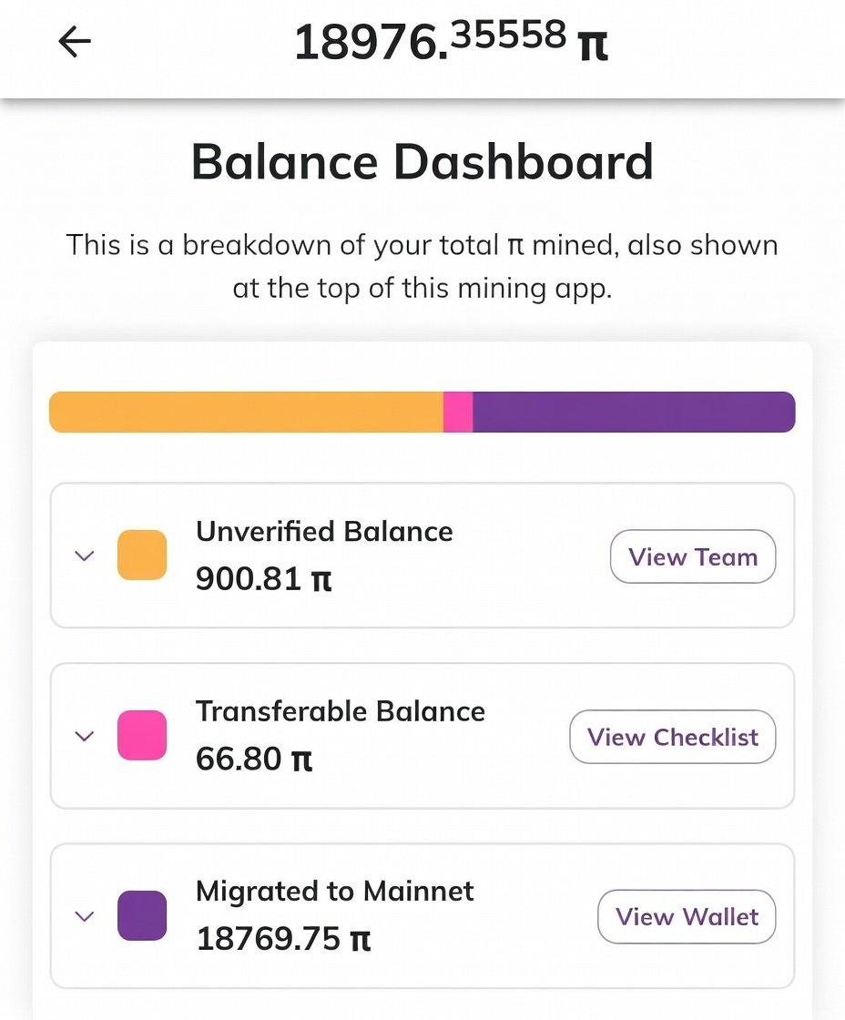The image size is (845, 1020).
Task: Click the orange Unverified Balance color square
Action: 142,556
